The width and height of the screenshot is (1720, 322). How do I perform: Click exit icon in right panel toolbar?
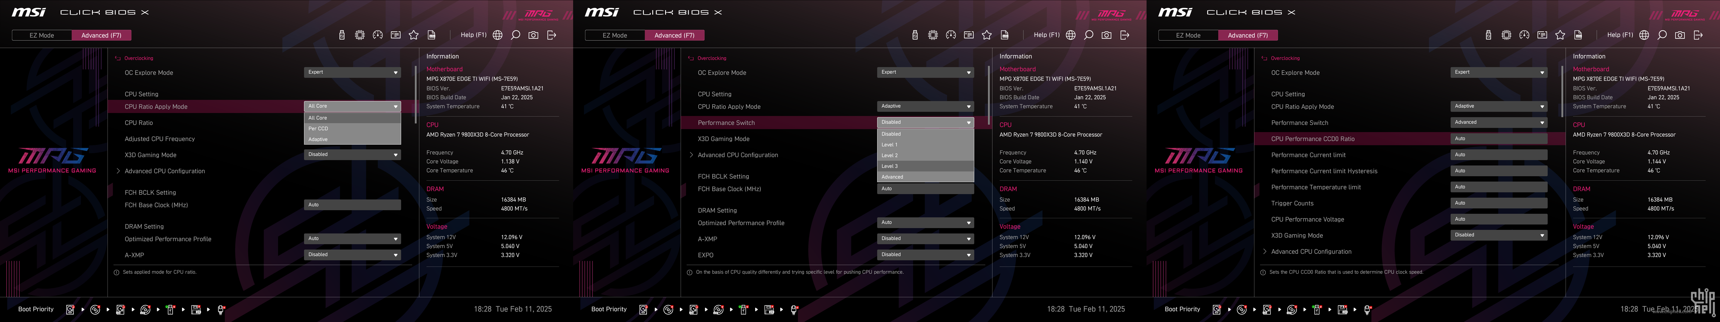coord(1698,35)
